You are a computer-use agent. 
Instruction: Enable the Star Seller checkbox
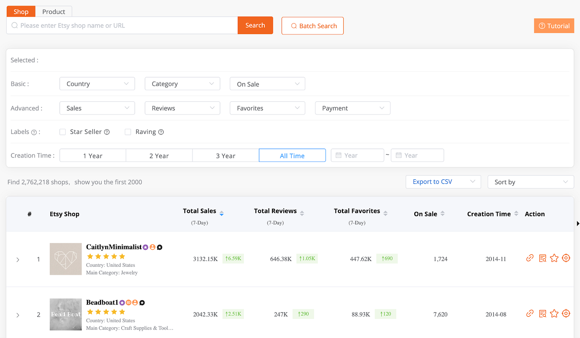click(x=63, y=132)
